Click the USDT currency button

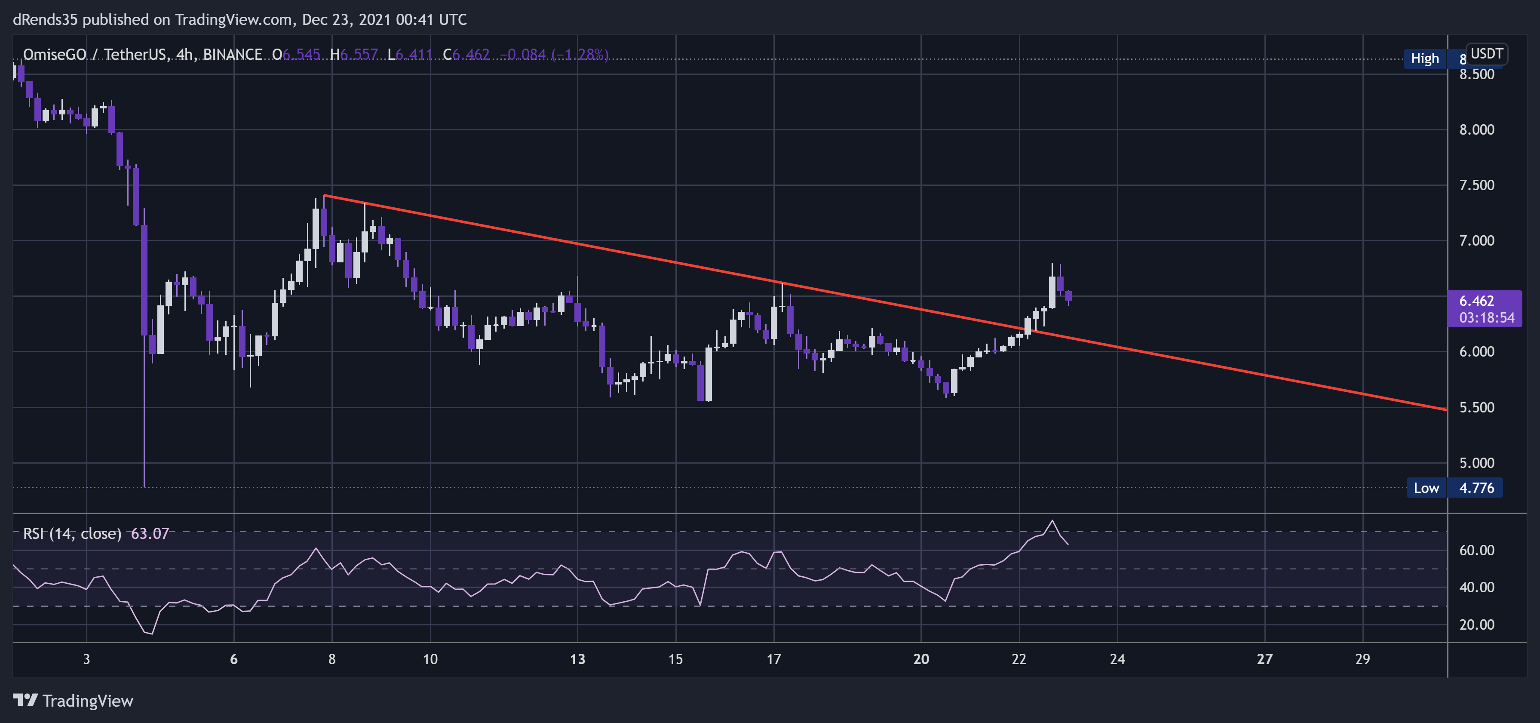tap(1486, 54)
